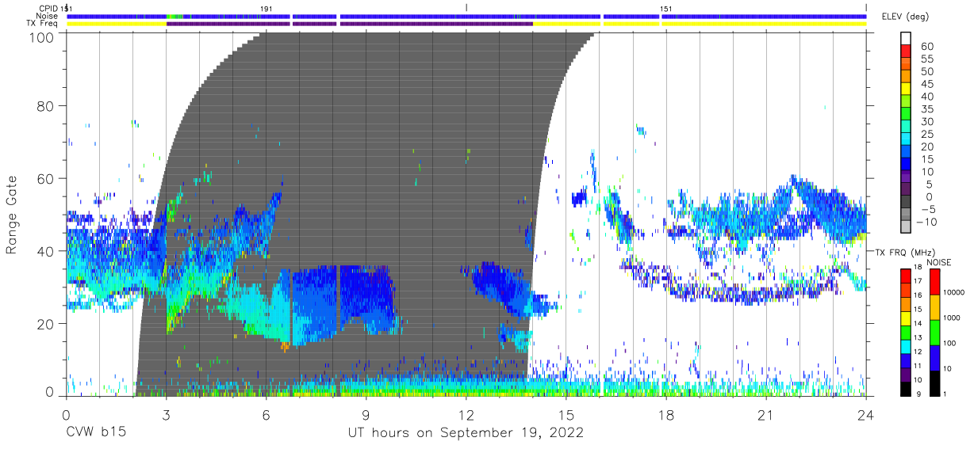Viewport: 974px width, 449px height.
Task: Select UT hour tick label 24
Action: (866, 415)
